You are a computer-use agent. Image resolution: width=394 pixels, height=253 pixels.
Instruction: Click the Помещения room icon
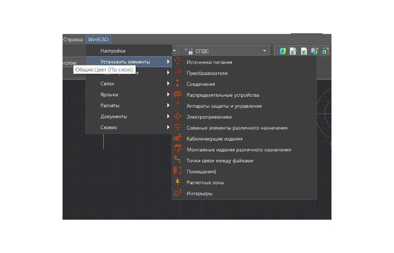pos(178,171)
